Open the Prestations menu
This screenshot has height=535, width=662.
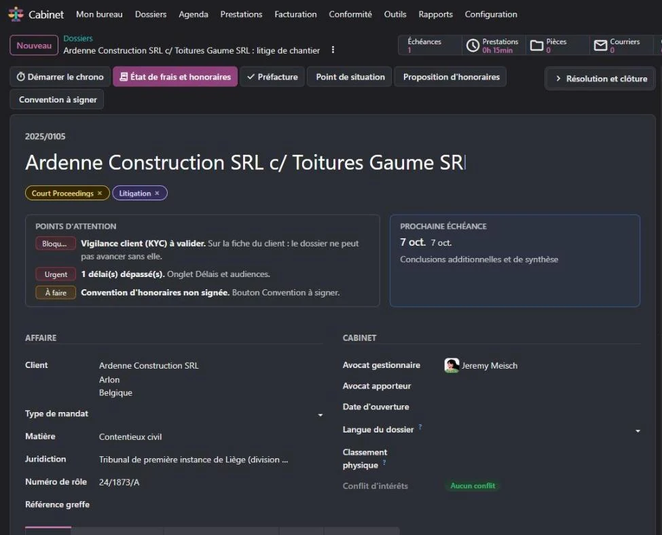tap(241, 14)
